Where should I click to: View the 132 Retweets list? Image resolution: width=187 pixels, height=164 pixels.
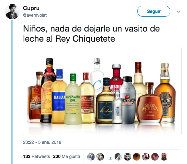(37, 156)
